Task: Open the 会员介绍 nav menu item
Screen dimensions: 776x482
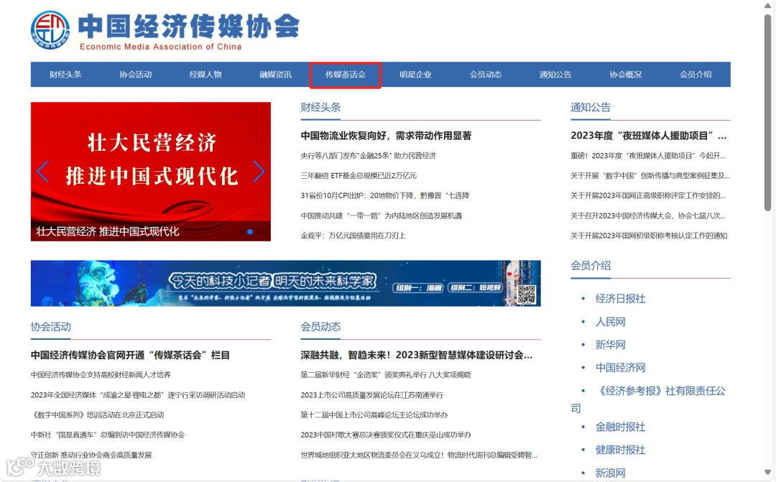Action: pyautogui.click(x=696, y=75)
